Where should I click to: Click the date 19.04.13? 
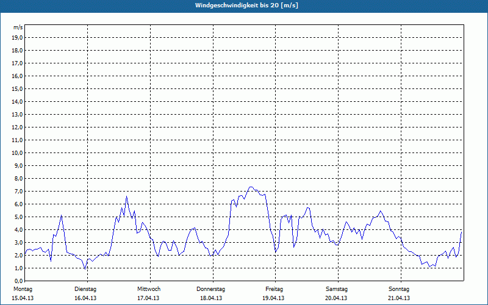(273, 298)
